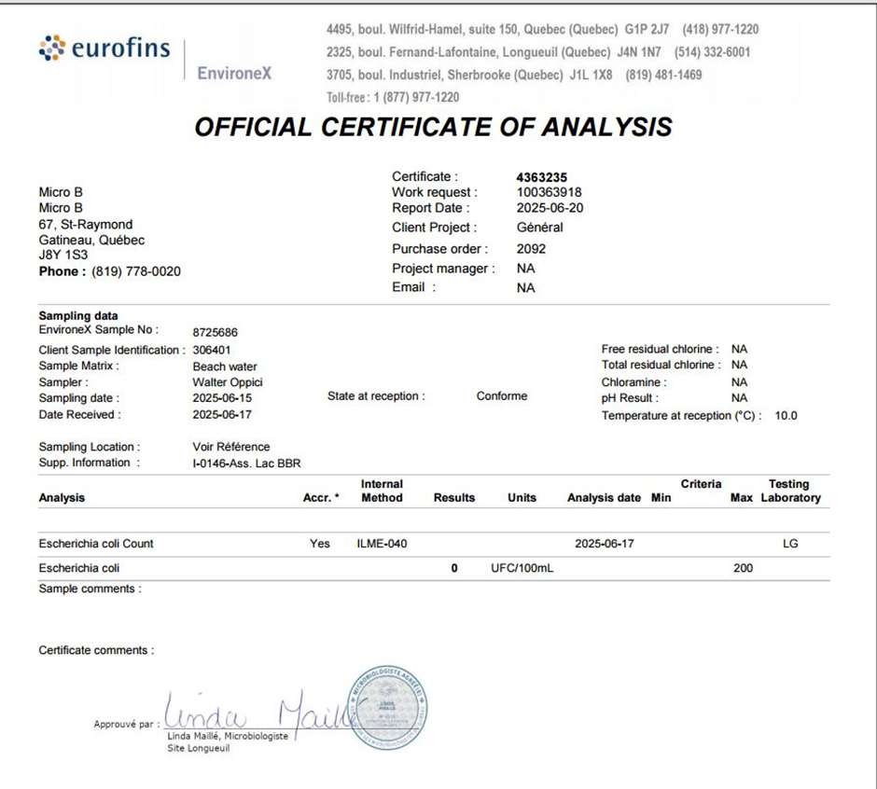Select the Escherichia coli Count row

pos(96,544)
